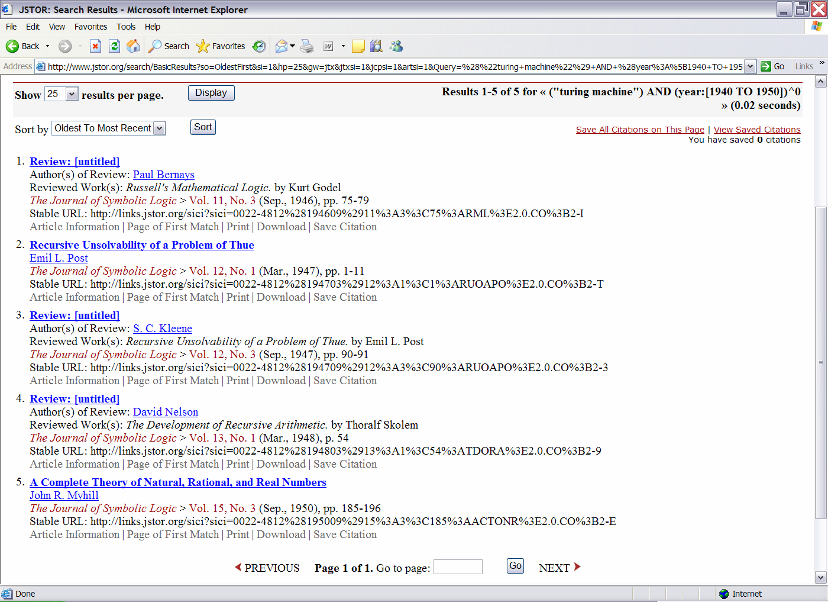
Task: Open the Back history dropdown arrow
Action: click(x=48, y=46)
